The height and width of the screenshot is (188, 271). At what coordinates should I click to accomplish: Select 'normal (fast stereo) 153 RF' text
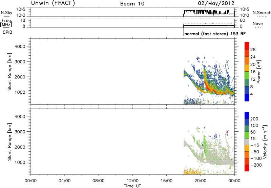215,34
